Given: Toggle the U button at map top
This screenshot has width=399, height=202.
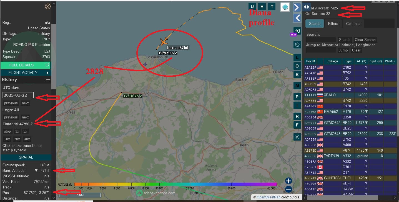Looking at the screenshot, I should [x=252, y=7].
